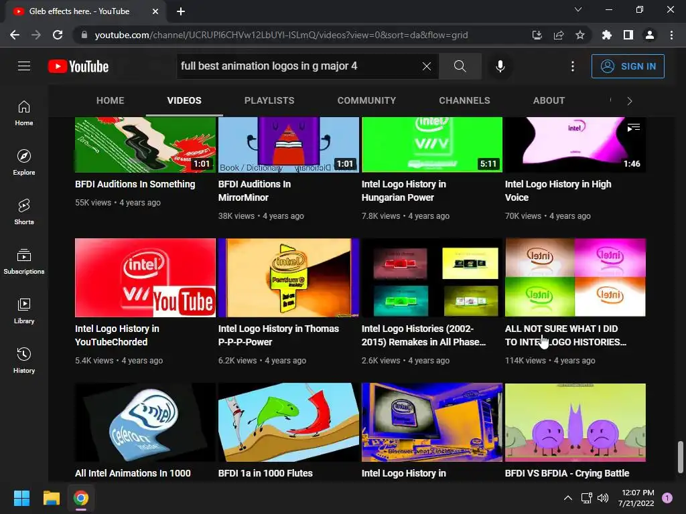Open the CHANNELS tab
The image size is (686, 514).
[x=465, y=100]
